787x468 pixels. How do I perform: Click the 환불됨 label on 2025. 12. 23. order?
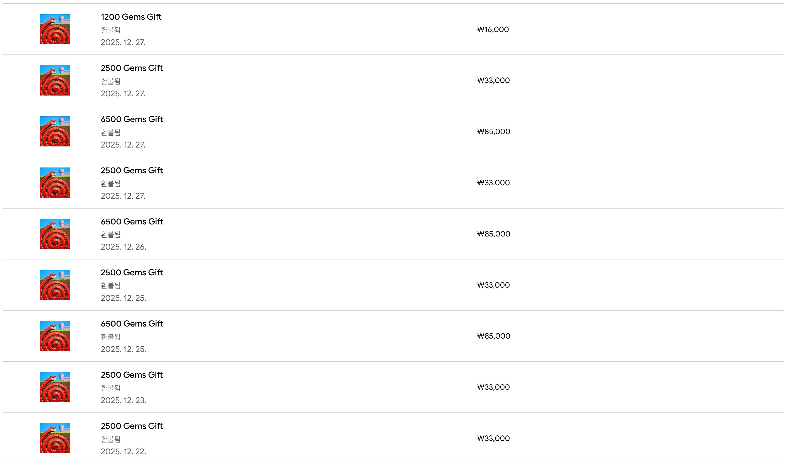click(110, 388)
